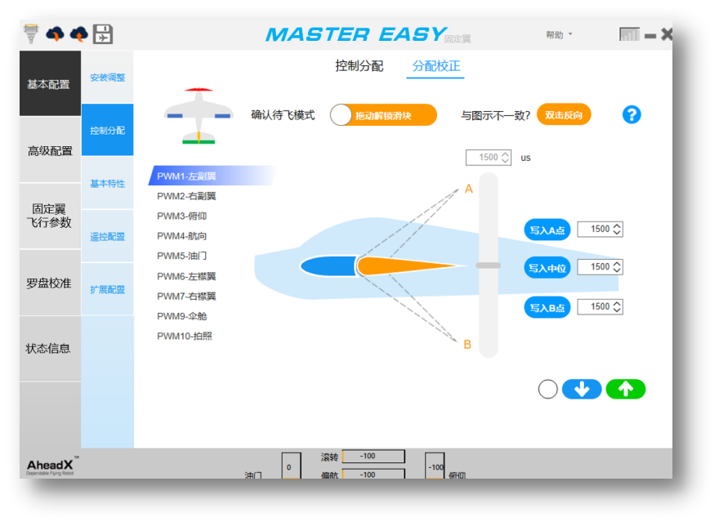This screenshot has height=526, width=719.
Task: Select the 安装调整 submenu item
Action: 107,77
